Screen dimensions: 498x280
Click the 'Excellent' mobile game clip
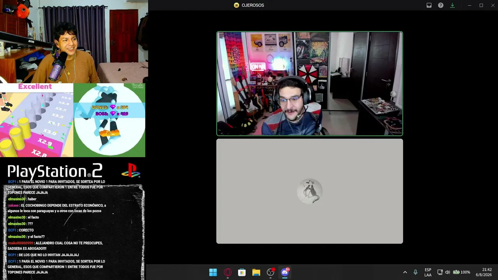[x=37, y=120]
